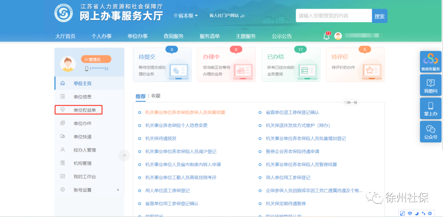Click the search input field
443x217 pixels.
click(333, 16)
